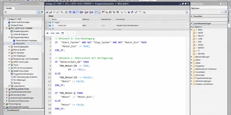Click the red circular-arrow icon in the editor toolbar
This screenshot has height=115, width=231.
coord(107,12)
